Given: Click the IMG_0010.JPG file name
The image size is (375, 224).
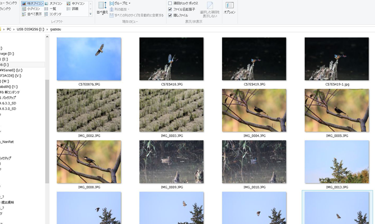Looking at the screenshot, I should pos(255,187).
